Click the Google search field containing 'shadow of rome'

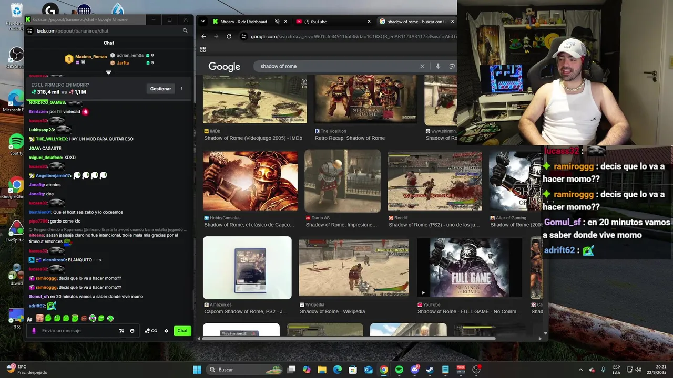pos(336,66)
